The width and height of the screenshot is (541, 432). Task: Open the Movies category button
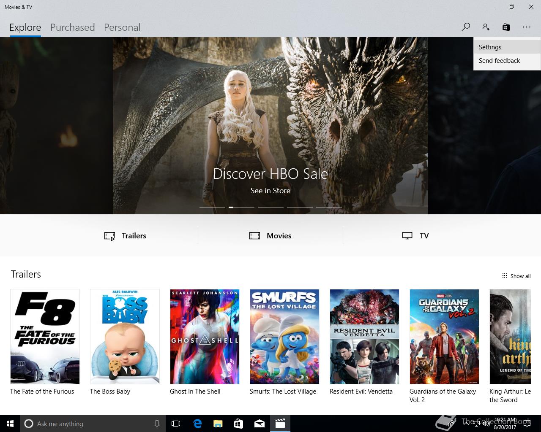(270, 236)
